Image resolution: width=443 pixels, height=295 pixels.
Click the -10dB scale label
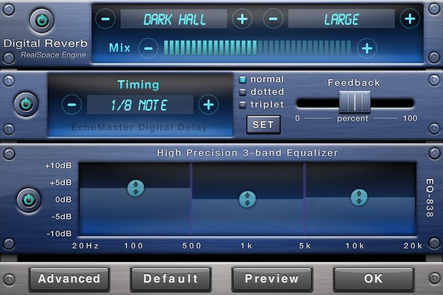coord(59,234)
